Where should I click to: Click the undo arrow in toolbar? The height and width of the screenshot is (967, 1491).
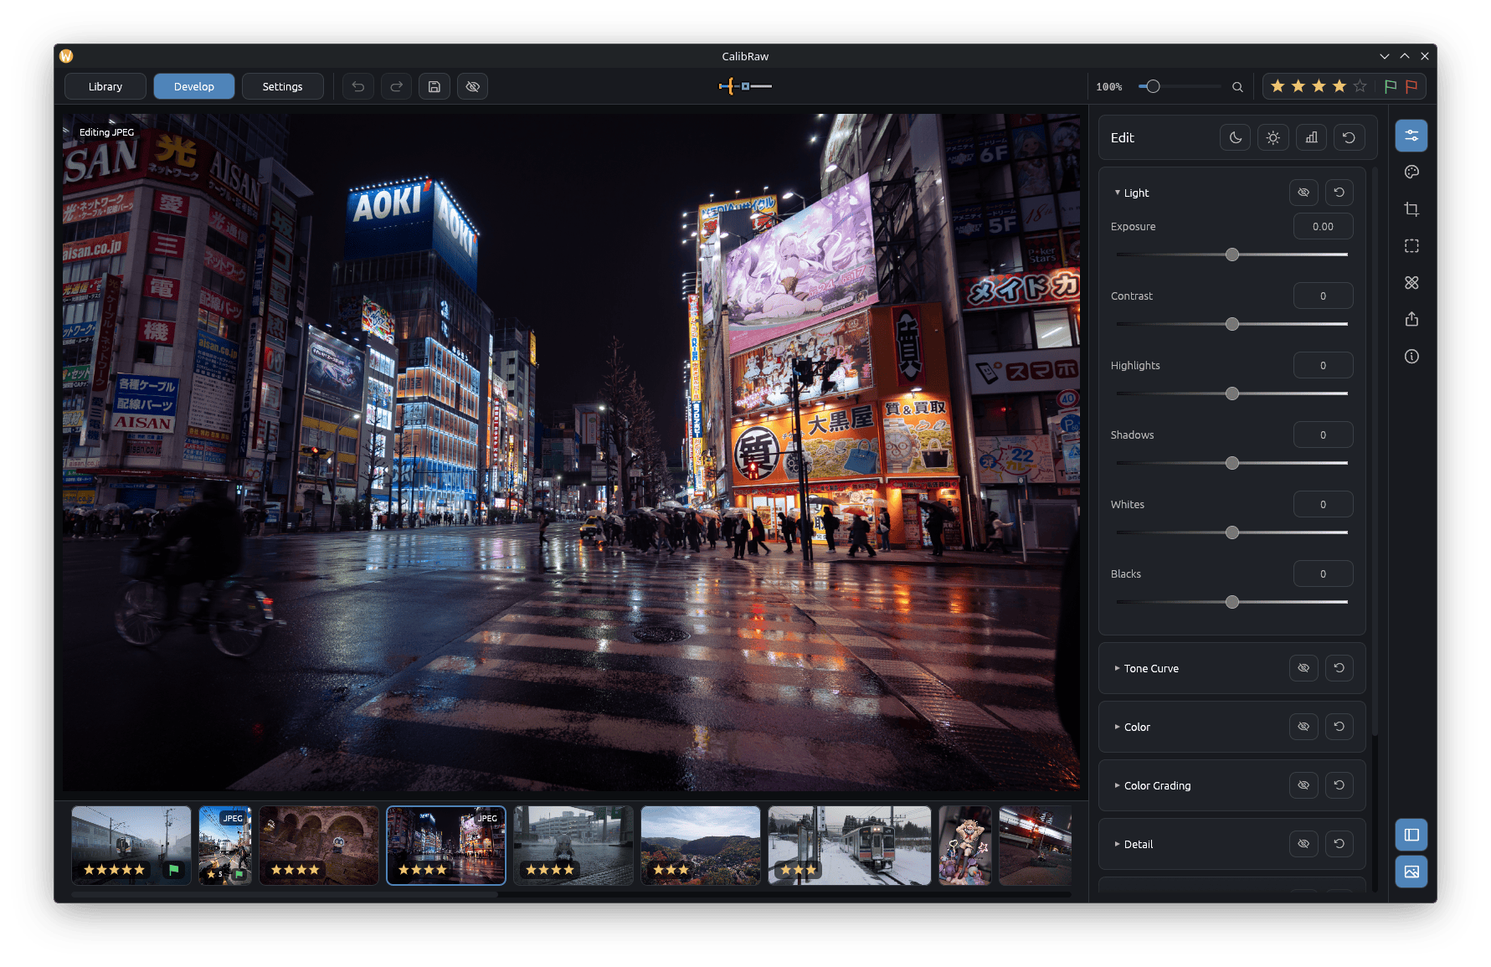[x=358, y=86]
